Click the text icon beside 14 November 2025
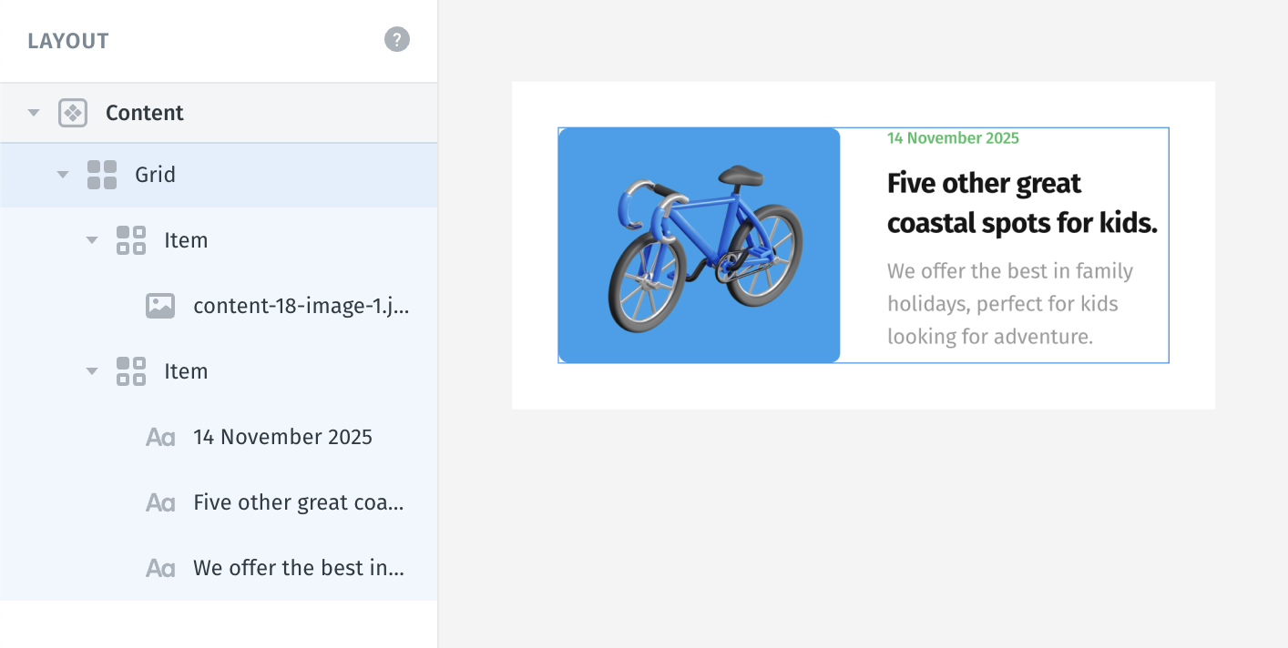The width and height of the screenshot is (1288, 648). tap(160, 438)
